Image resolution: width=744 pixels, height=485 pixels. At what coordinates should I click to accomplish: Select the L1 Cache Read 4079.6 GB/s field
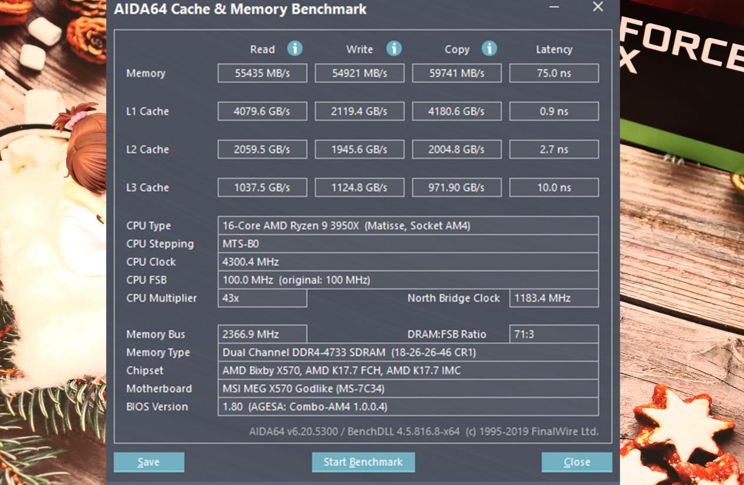click(262, 111)
